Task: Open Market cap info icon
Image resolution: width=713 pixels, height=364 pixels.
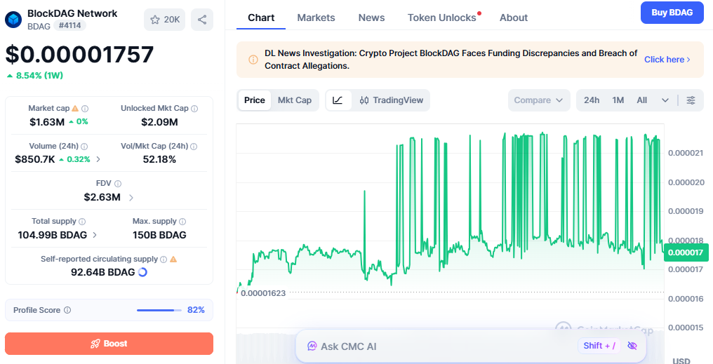Action: 85,109
